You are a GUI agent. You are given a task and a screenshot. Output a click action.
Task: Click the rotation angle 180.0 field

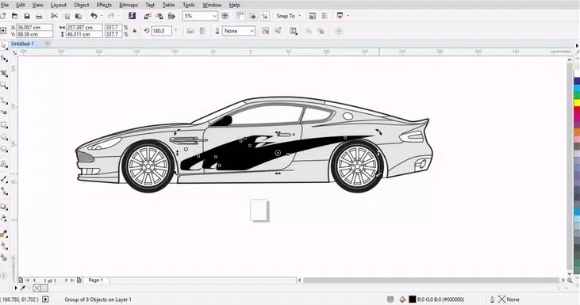[161, 31]
